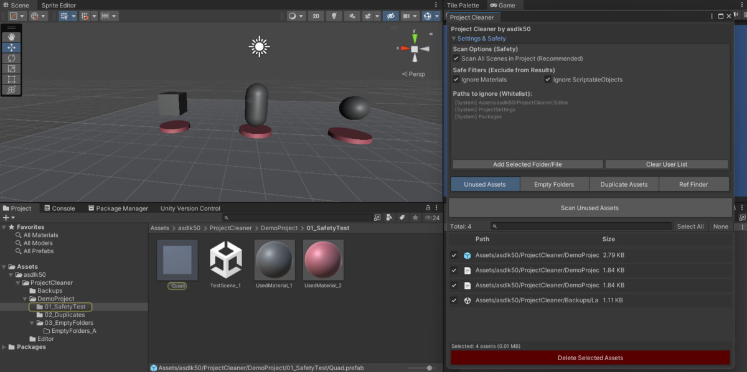The image size is (747, 372).
Task: Select the 02_Duplicates folder
Action: (x=64, y=315)
